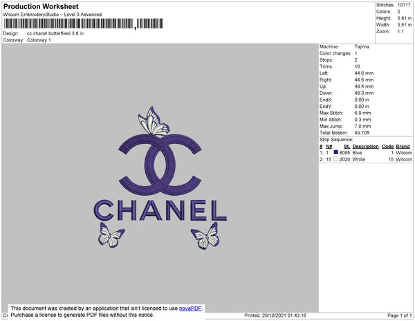The width and height of the screenshot is (415, 321).
Task: Click 'Stop Sequence:' label
Action: (x=336, y=140)
